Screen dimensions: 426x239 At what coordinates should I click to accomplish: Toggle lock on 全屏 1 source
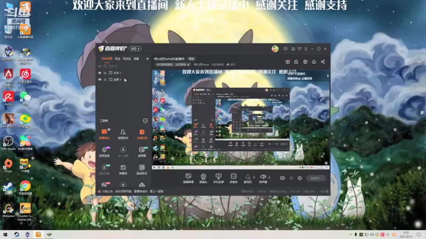click(105, 80)
